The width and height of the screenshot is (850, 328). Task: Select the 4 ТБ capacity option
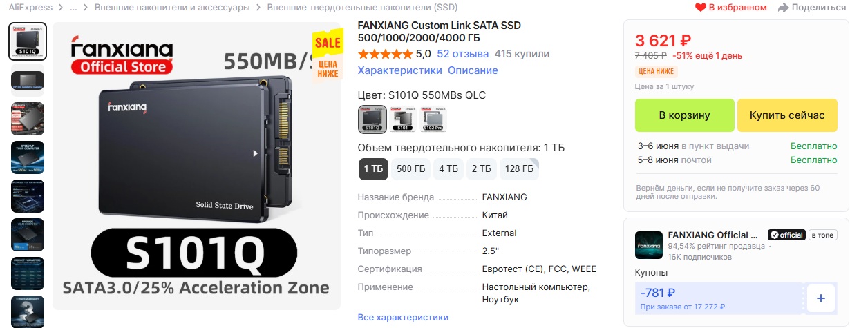[448, 168]
